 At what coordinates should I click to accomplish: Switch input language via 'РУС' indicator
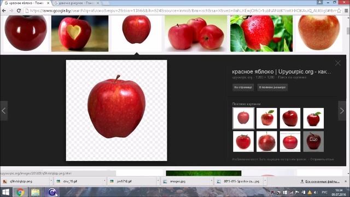tap(324, 192)
